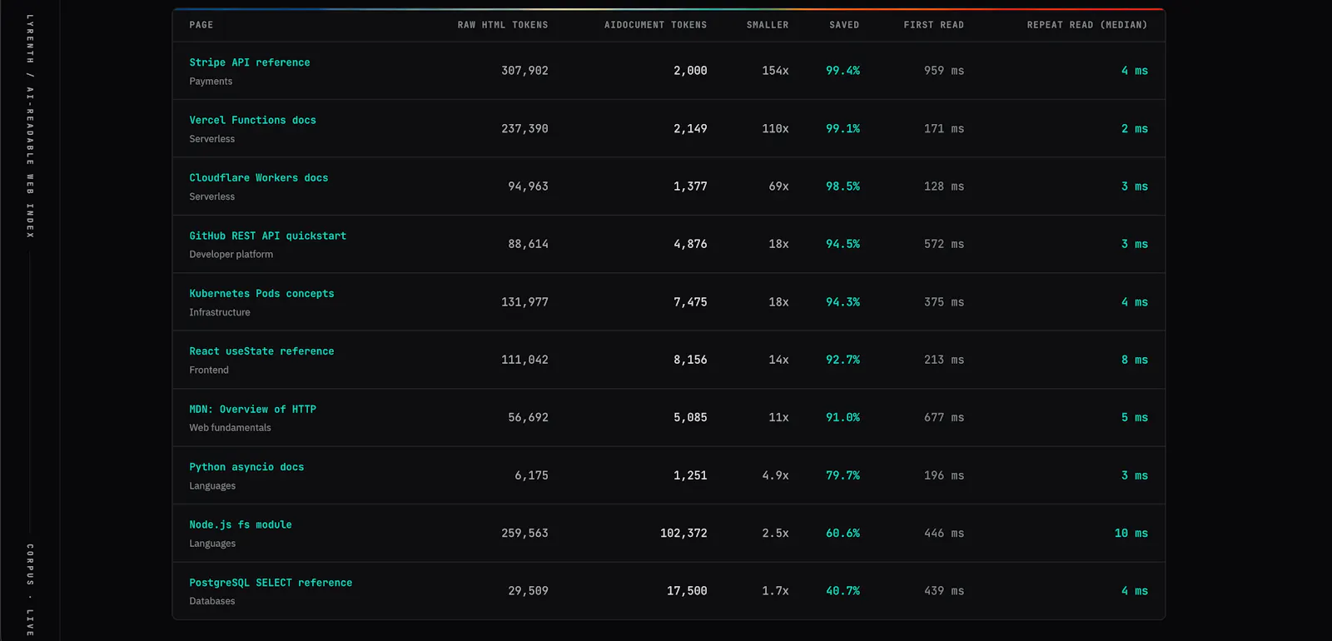This screenshot has height=641, width=1332.
Task: Click the AIDOCUMENT TOKENS column header
Action: pos(655,25)
